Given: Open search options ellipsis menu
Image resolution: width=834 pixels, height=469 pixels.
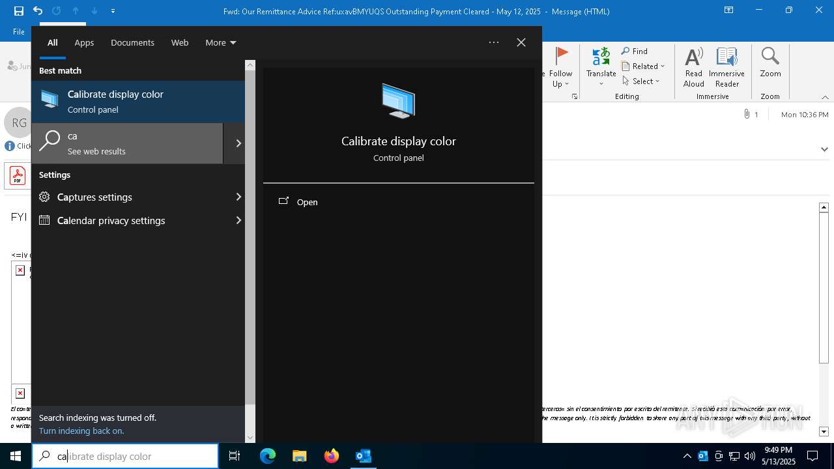Looking at the screenshot, I should tap(494, 42).
